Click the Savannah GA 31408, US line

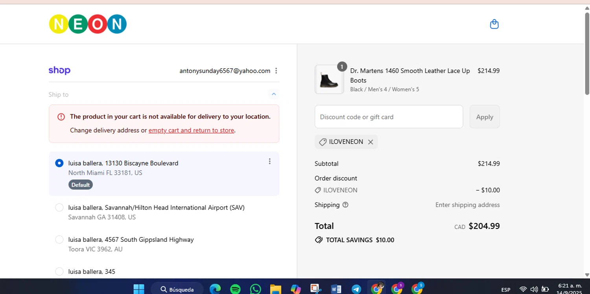(x=102, y=217)
